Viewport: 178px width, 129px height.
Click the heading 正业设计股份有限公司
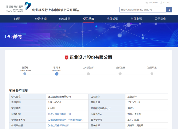click(91, 57)
